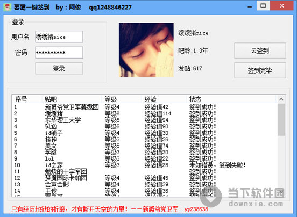Click the list scrollbar up arrow
Screen dimensions: 297x217
[281, 99]
